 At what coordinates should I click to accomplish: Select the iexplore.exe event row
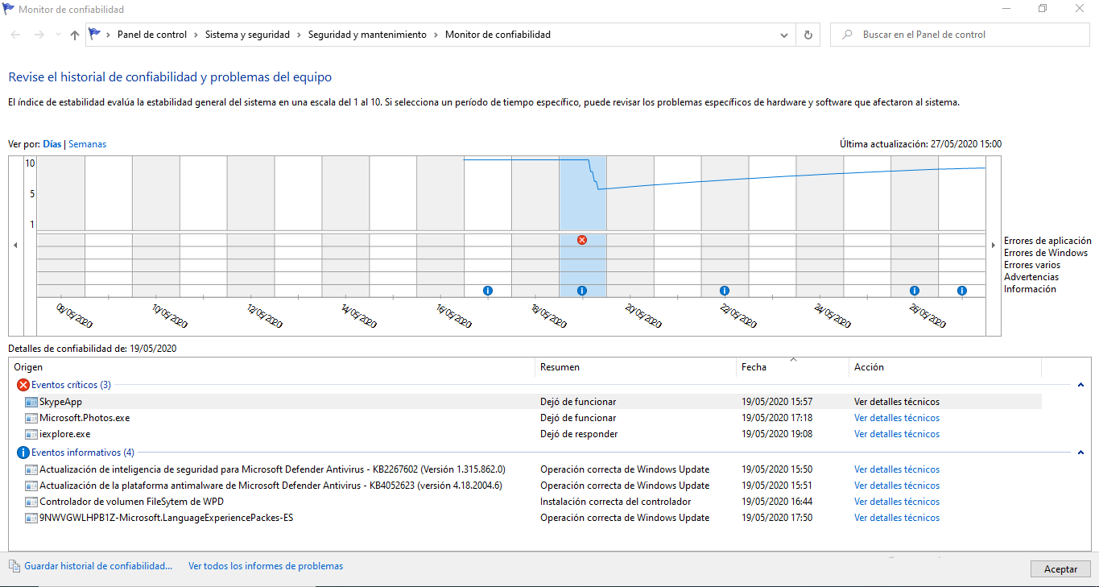65,434
